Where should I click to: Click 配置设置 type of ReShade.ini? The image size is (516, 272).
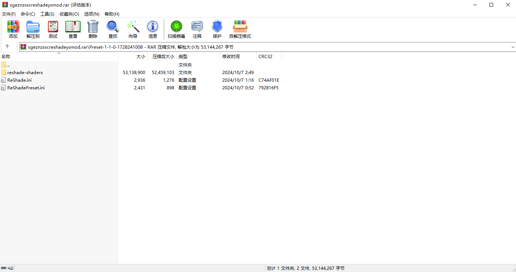click(x=187, y=80)
